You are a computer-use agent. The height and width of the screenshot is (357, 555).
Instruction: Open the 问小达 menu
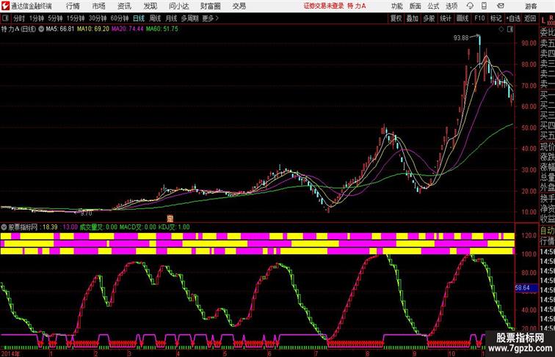click(x=178, y=6)
